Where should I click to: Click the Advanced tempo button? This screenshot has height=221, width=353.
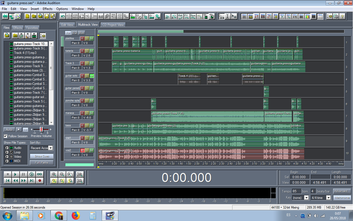pos(342,191)
